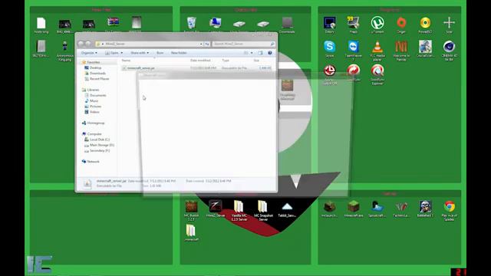Click the MineZ_Server address bar path
The height and width of the screenshot is (276, 491).
[x=115, y=44]
